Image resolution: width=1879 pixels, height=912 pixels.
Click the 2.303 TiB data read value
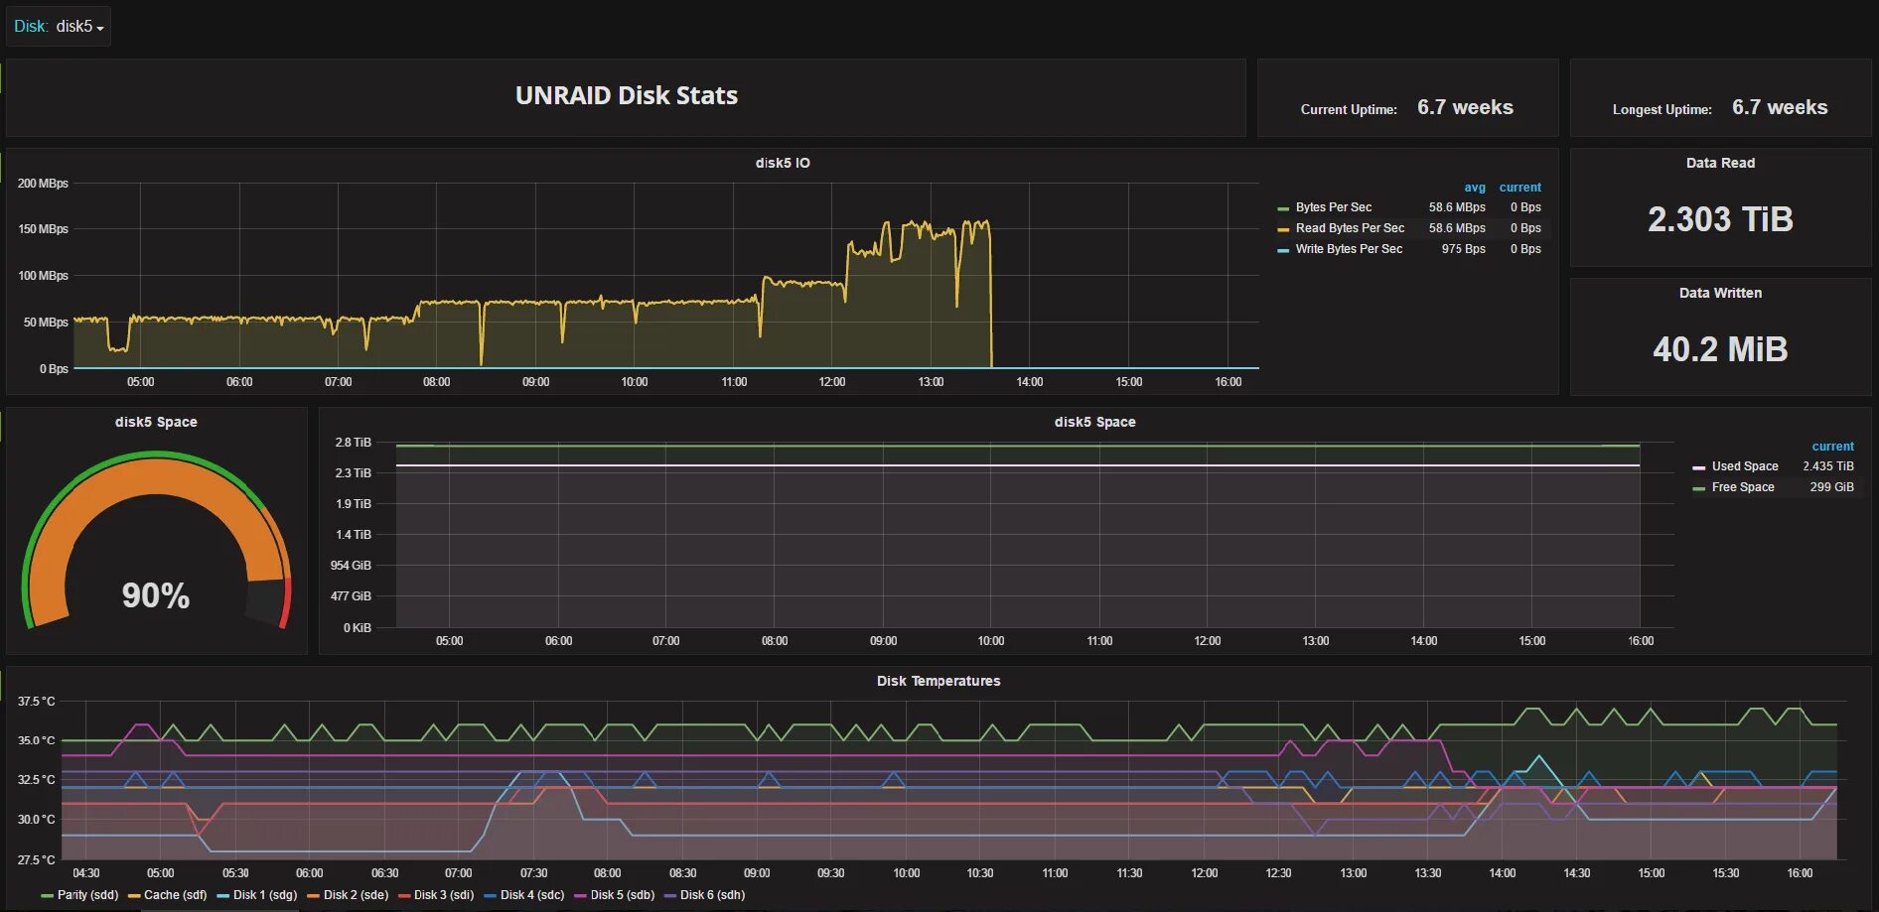point(1720,219)
